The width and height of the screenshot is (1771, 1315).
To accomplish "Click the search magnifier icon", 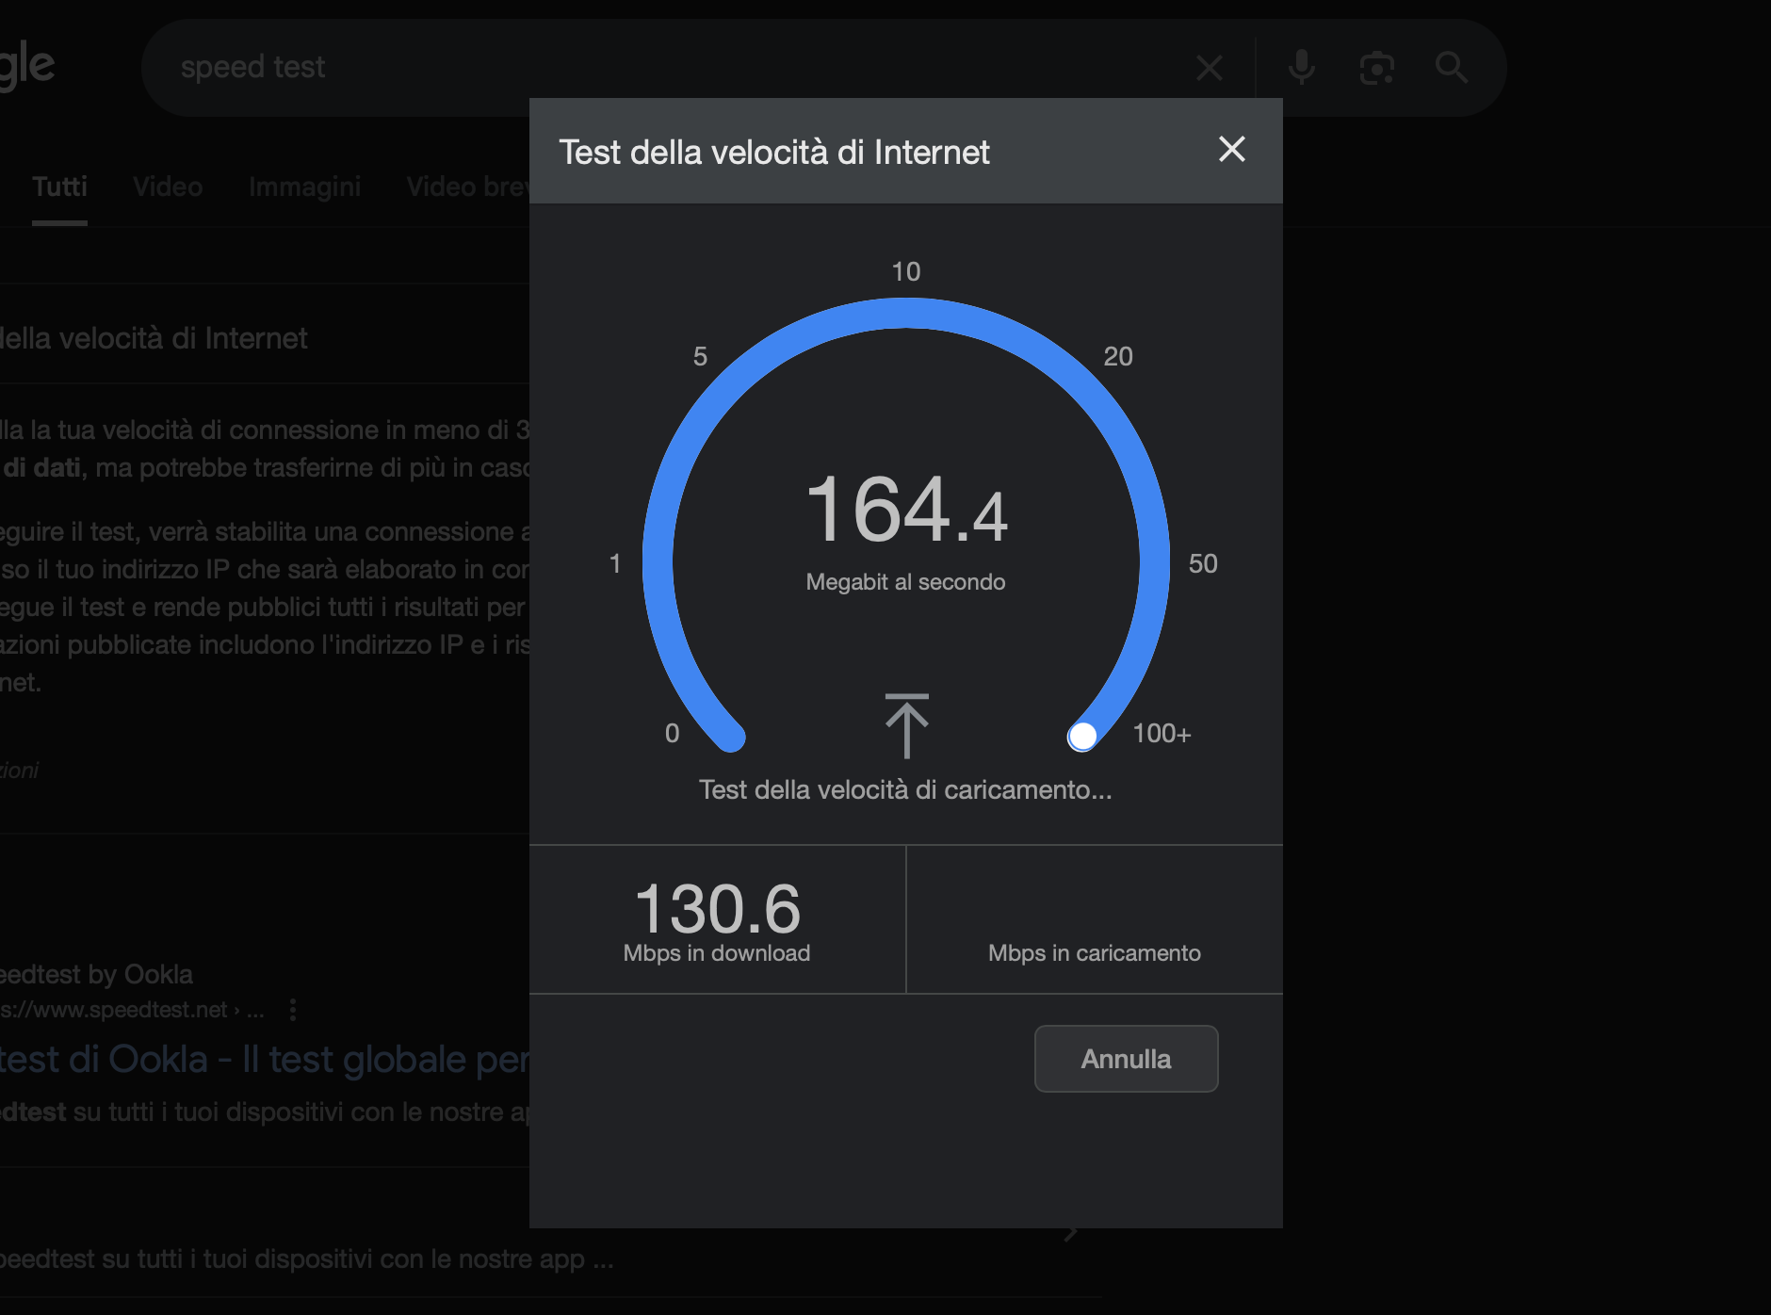I will (1451, 67).
